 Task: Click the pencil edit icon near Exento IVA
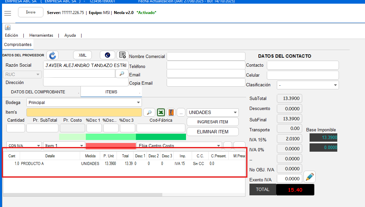click(310, 177)
